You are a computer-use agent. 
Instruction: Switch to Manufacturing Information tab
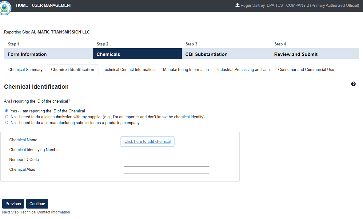click(186, 70)
